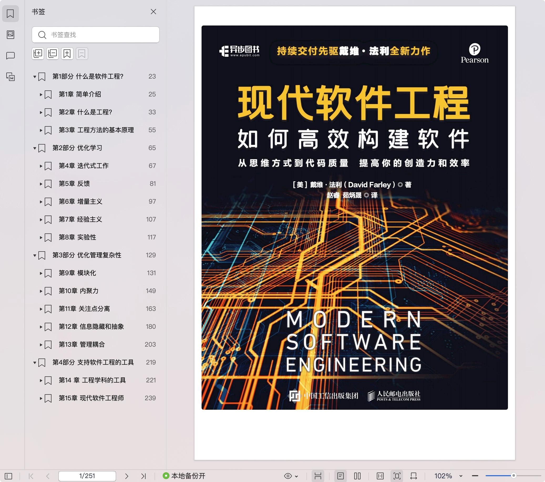Set fit-width zoom mode
This screenshot has width=545, height=482.
coord(414,476)
